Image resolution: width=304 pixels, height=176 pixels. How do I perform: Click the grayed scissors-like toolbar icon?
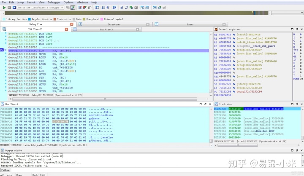coord(90,8)
